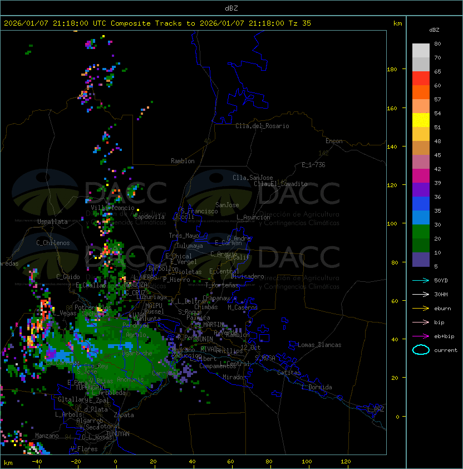Click the Encon map label
The height and width of the screenshot is (469, 463).
point(334,141)
